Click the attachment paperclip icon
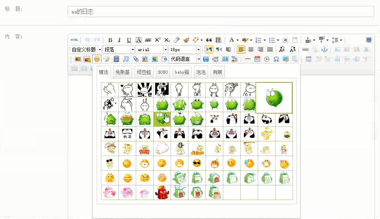 [136, 59]
